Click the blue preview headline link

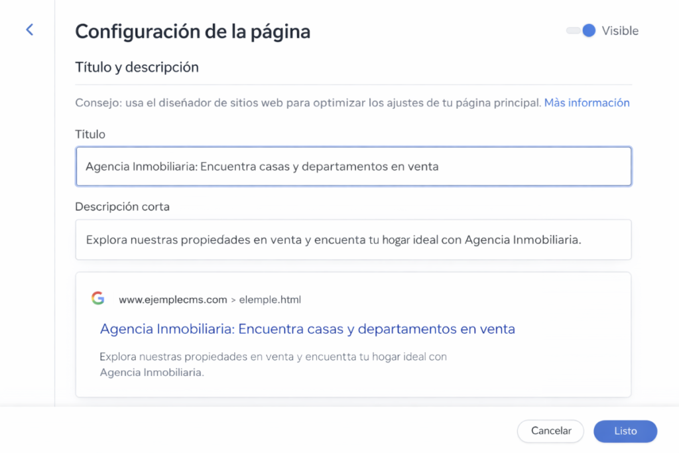coord(307,328)
